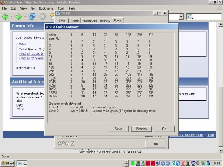The width and height of the screenshot is (223, 167).
Task: Open the View menu
Action: click(x=24, y=8)
